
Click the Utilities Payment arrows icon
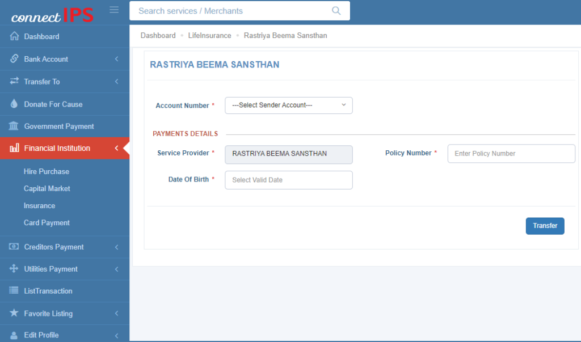tap(14, 268)
